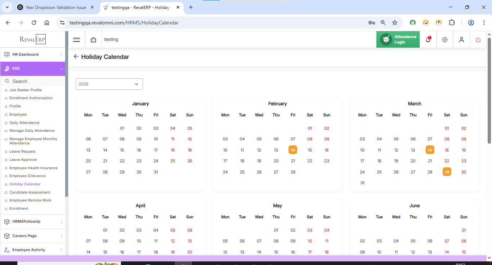Viewport: 492px width, 265px height.
Task: Click the user profile icon in header
Action: pyautogui.click(x=461, y=40)
